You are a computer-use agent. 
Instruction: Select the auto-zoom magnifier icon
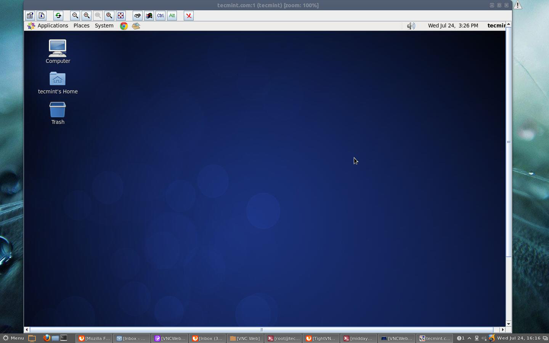click(x=109, y=16)
